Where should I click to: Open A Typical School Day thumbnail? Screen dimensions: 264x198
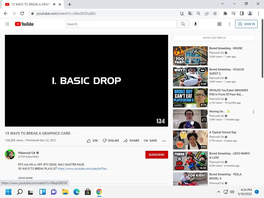pos(190,140)
